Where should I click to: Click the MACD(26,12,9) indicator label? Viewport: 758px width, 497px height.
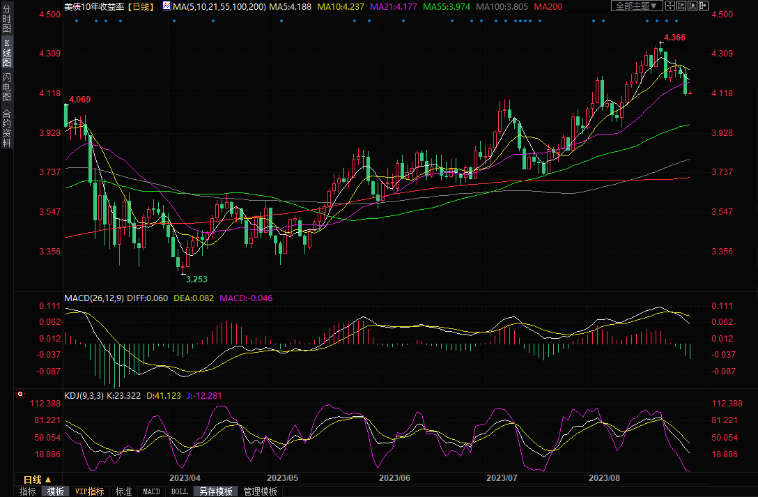coord(93,298)
